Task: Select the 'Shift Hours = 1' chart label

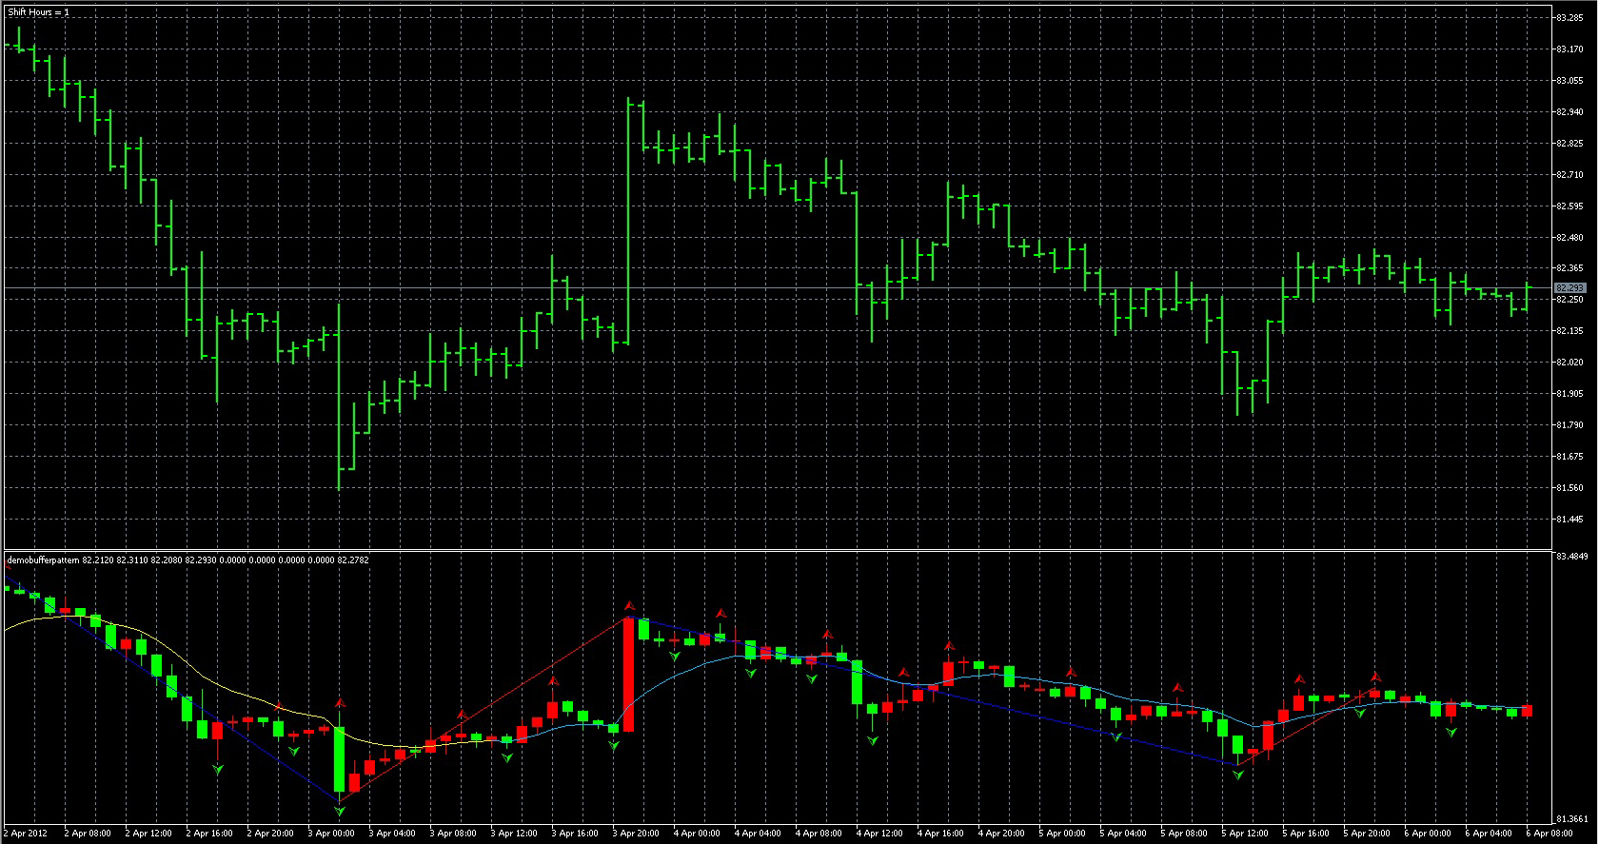Action: tap(38, 12)
